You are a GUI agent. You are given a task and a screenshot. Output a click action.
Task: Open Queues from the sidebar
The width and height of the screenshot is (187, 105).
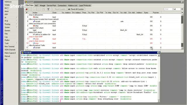click(x=7, y=30)
